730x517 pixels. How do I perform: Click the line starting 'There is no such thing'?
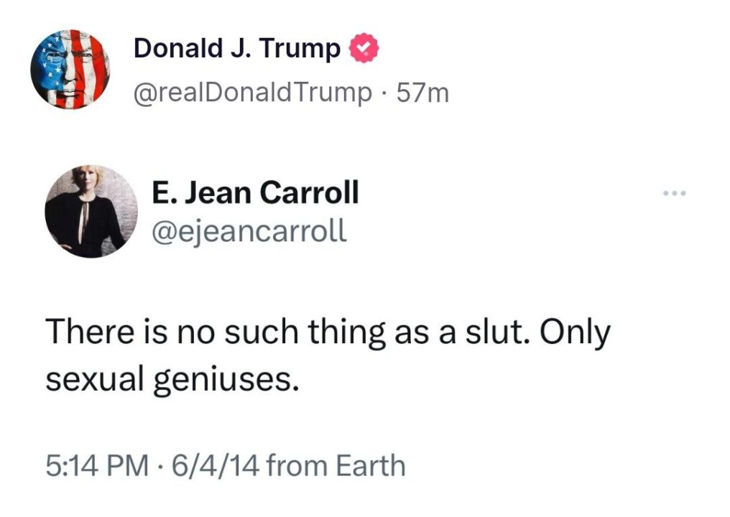(x=328, y=334)
